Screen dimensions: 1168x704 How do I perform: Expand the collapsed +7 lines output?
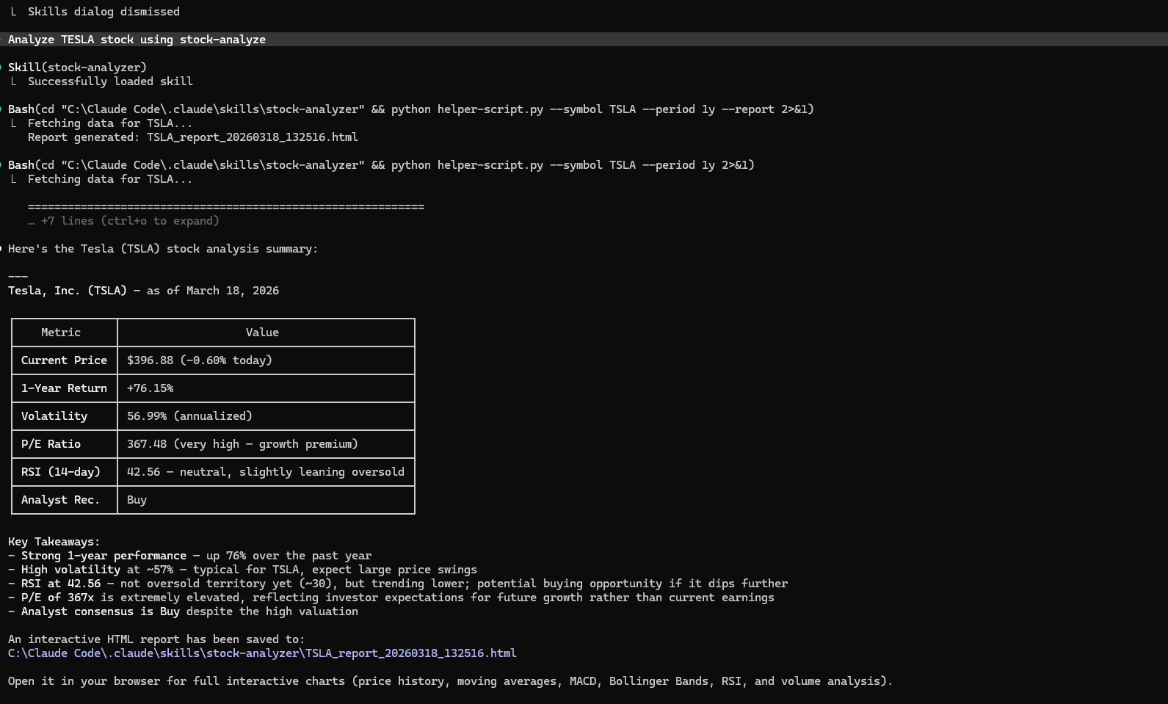pyautogui.click(x=123, y=221)
